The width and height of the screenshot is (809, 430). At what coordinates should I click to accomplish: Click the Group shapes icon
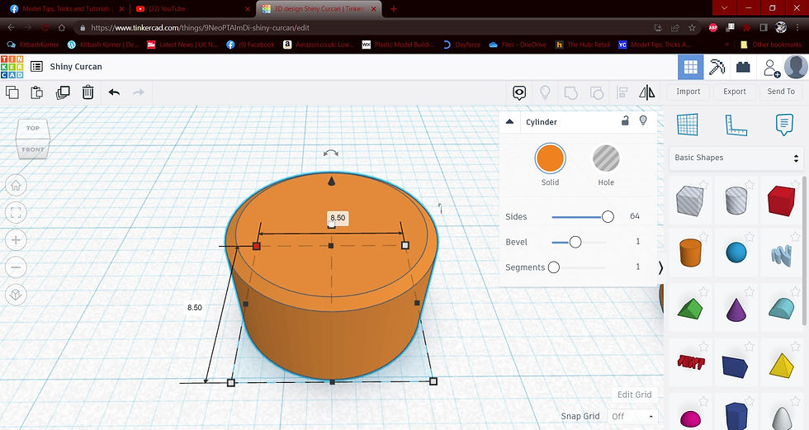click(x=570, y=92)
